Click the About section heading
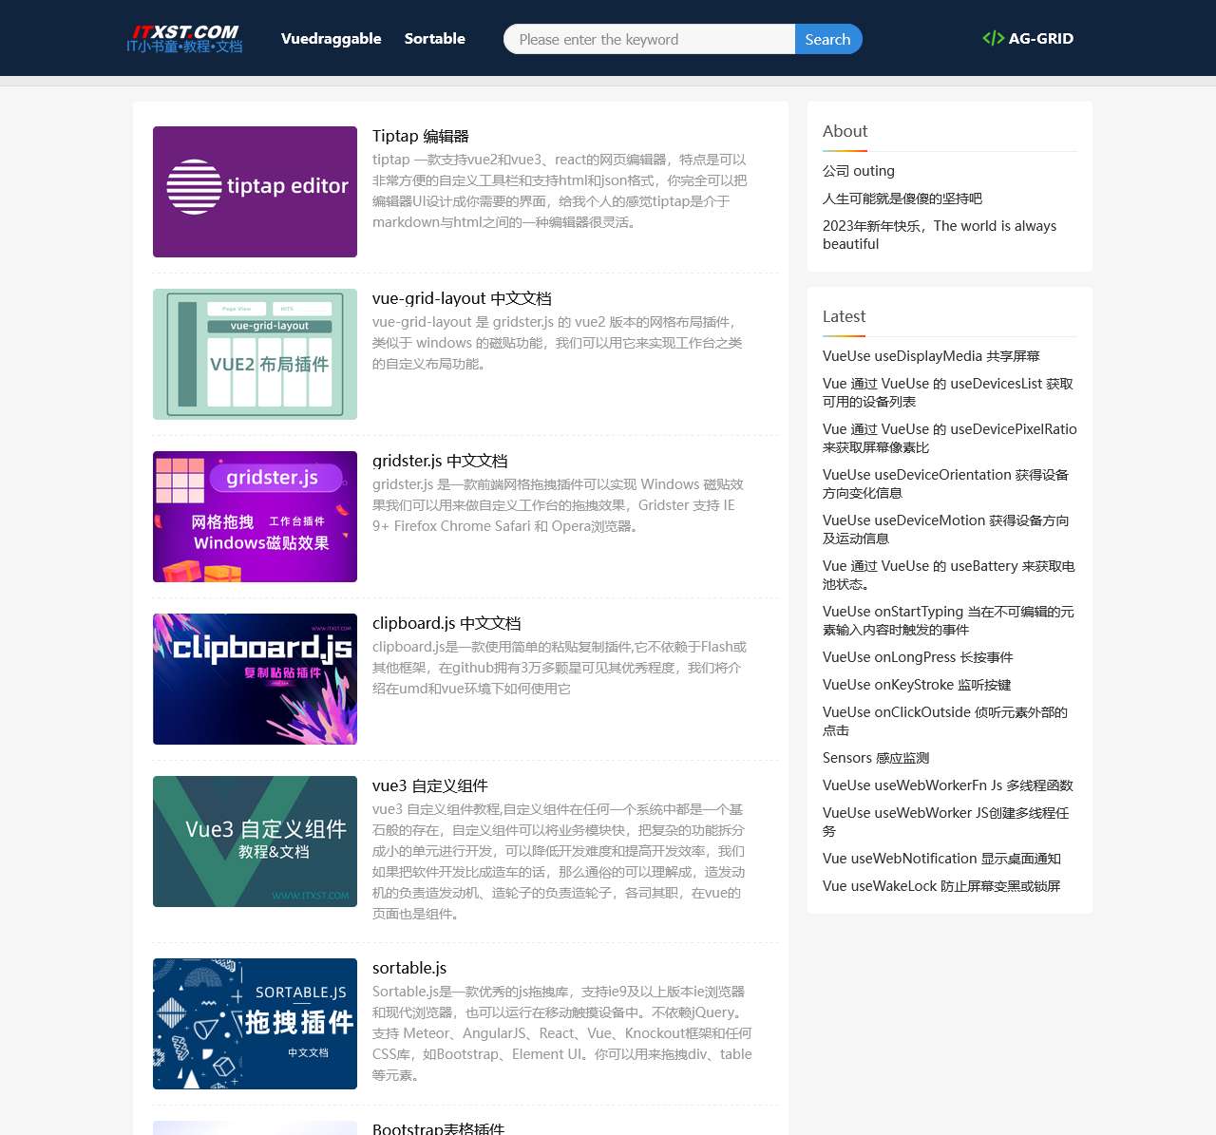Image resolution: width=1216 pixels, height=1135 pixels. click(x=845, y=131)
